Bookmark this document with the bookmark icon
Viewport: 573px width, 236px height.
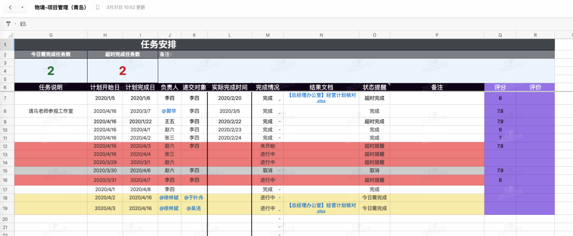(x=97, y=7)
